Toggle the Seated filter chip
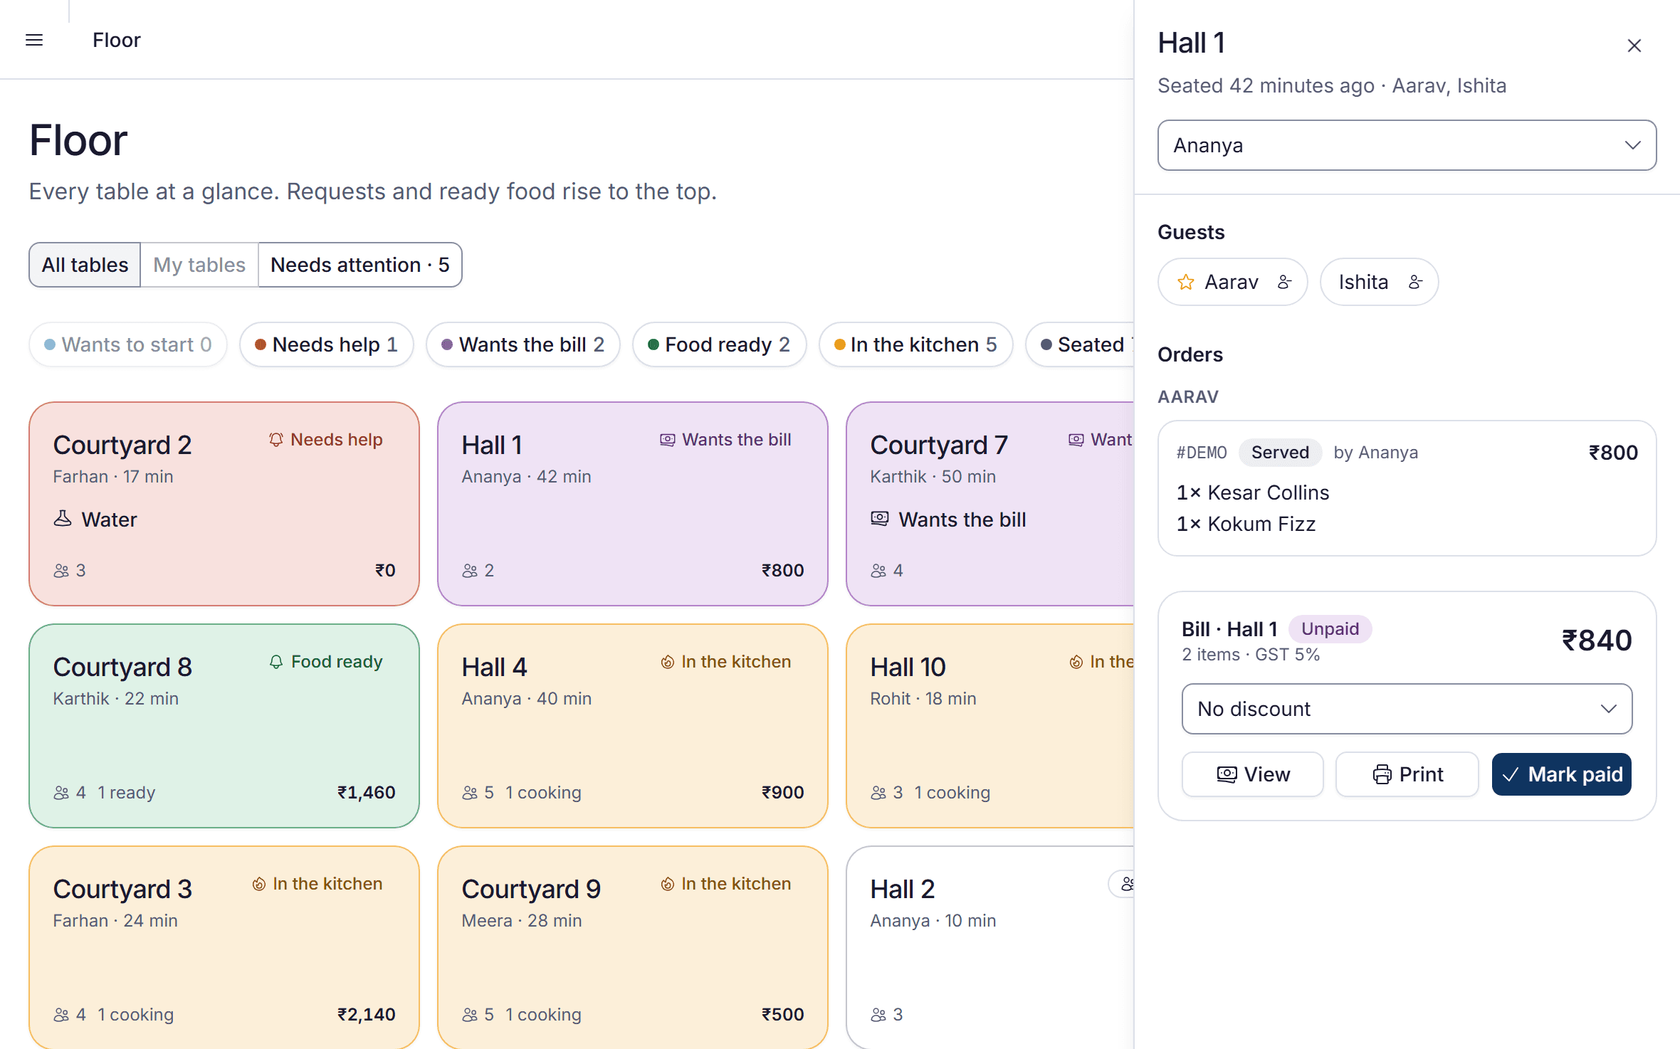This screenshot has height=1049, width=1680. point(1081,344)
